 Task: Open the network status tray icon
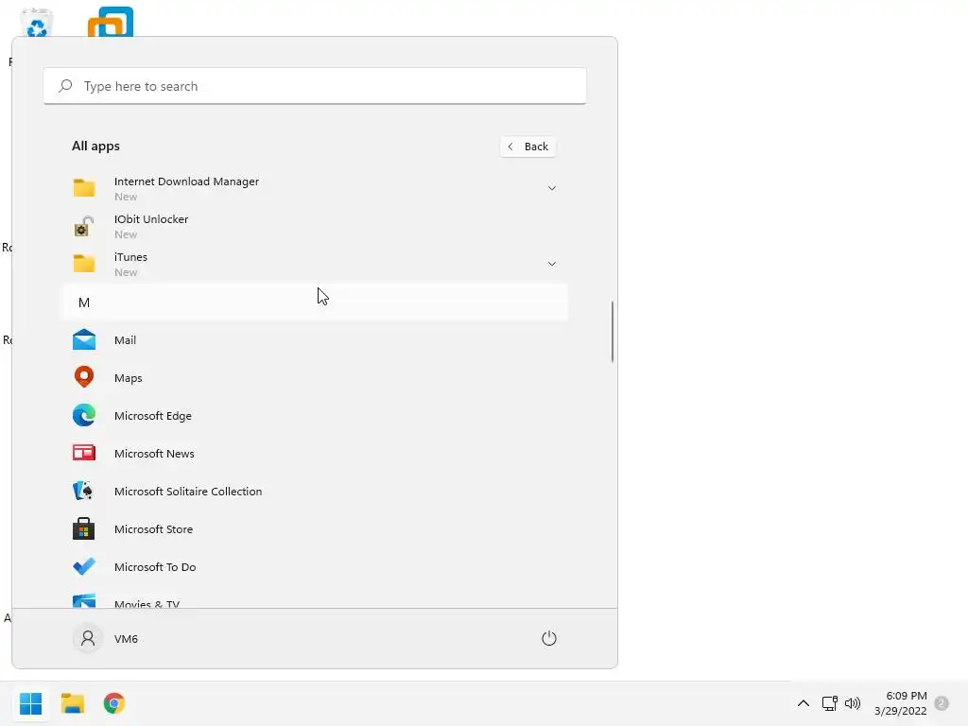829,703
